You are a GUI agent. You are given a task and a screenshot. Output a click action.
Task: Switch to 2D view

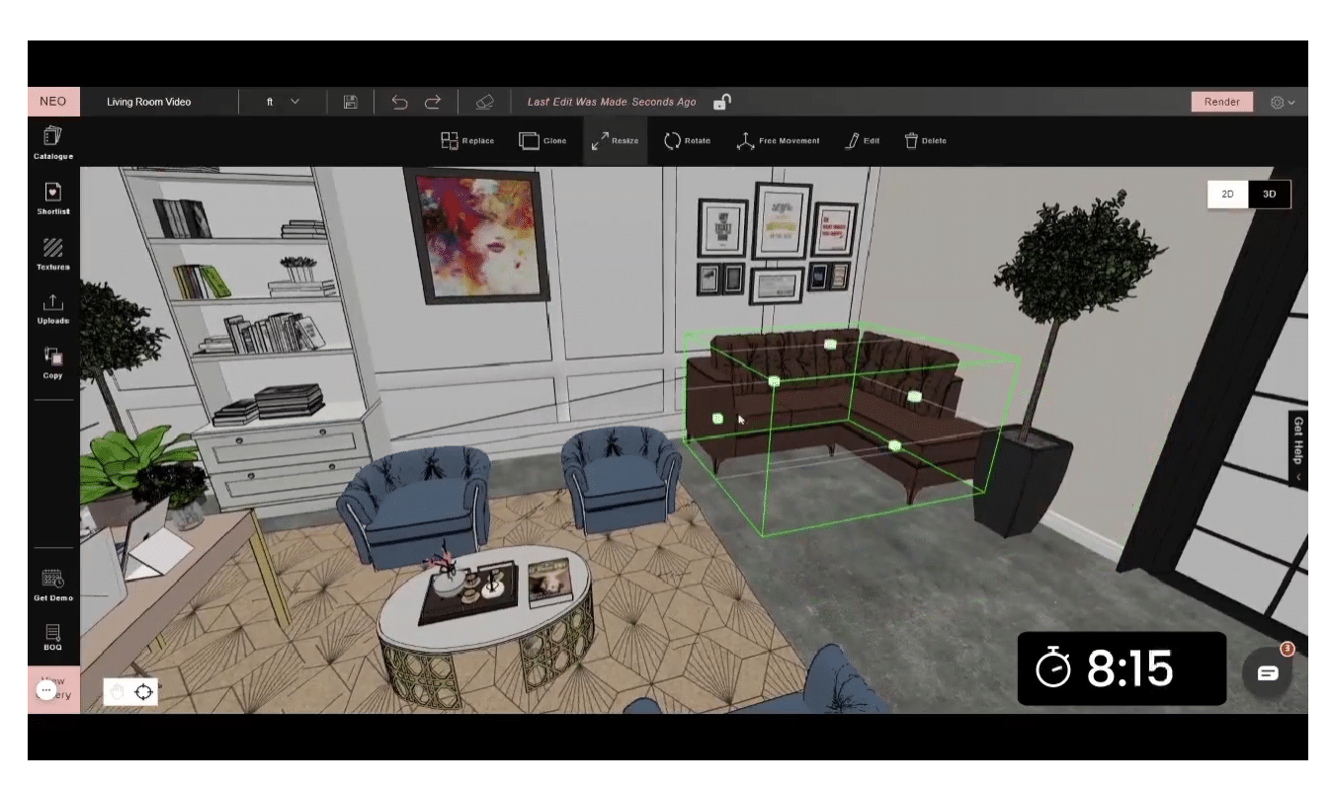[x=1226, y=194]
